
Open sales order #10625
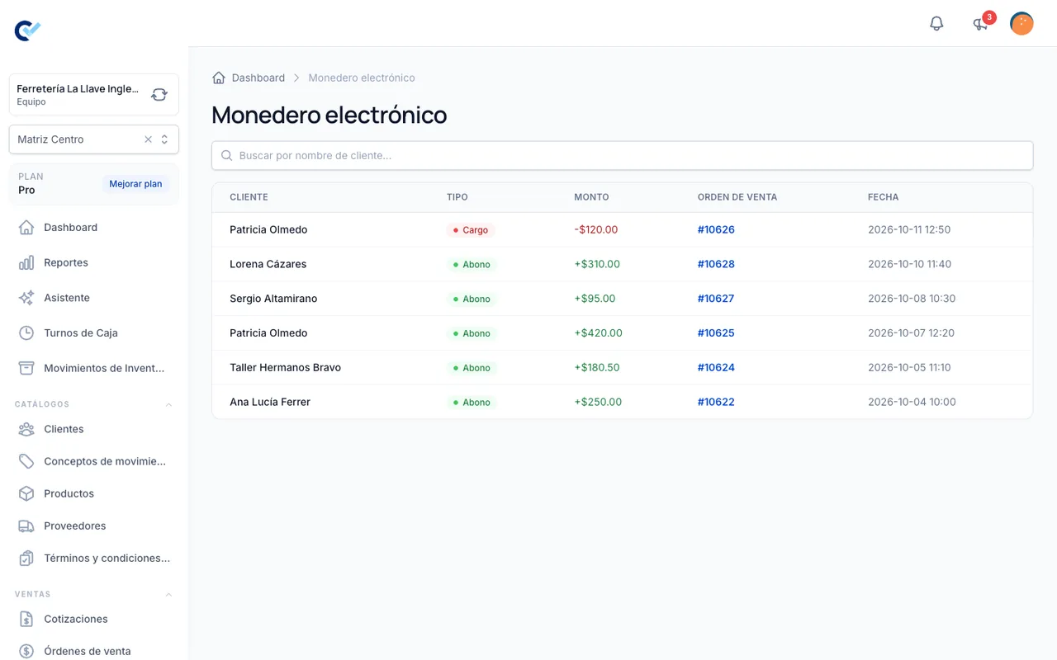716,333
